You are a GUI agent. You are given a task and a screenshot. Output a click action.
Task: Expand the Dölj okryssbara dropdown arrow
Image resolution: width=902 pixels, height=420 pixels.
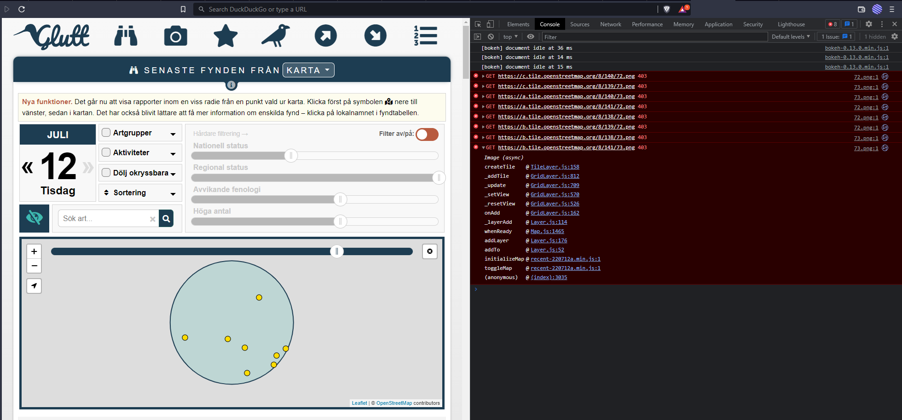(x=173, y=174)
